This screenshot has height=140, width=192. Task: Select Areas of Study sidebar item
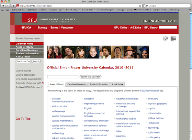tap(27, 47)
